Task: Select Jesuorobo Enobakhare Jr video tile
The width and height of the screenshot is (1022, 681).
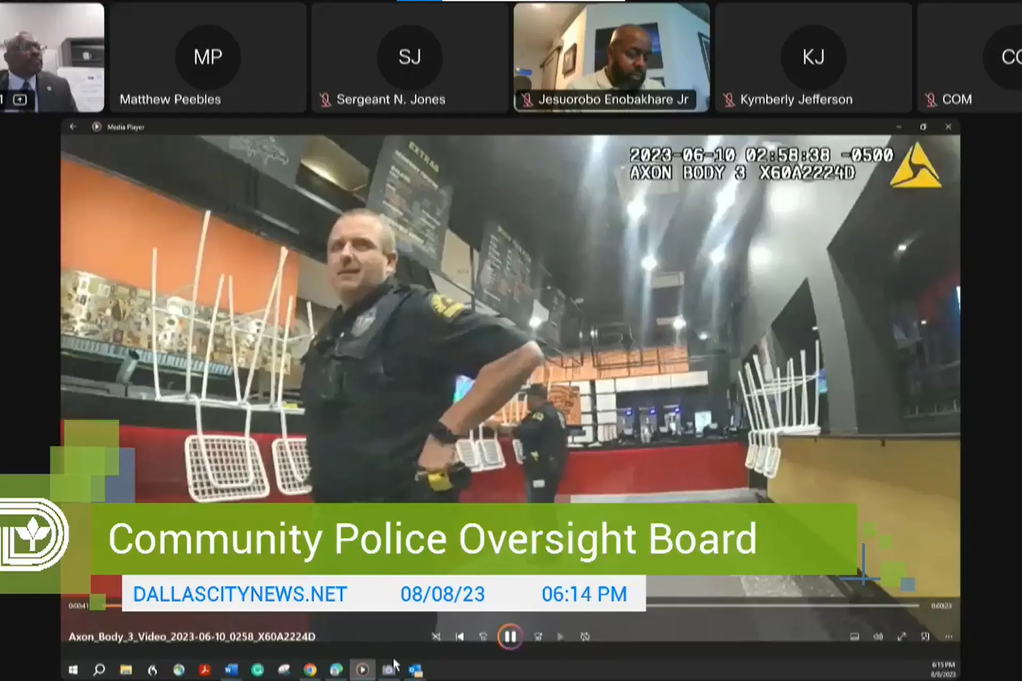Action: pyautogui.click(x=611, y=57)
